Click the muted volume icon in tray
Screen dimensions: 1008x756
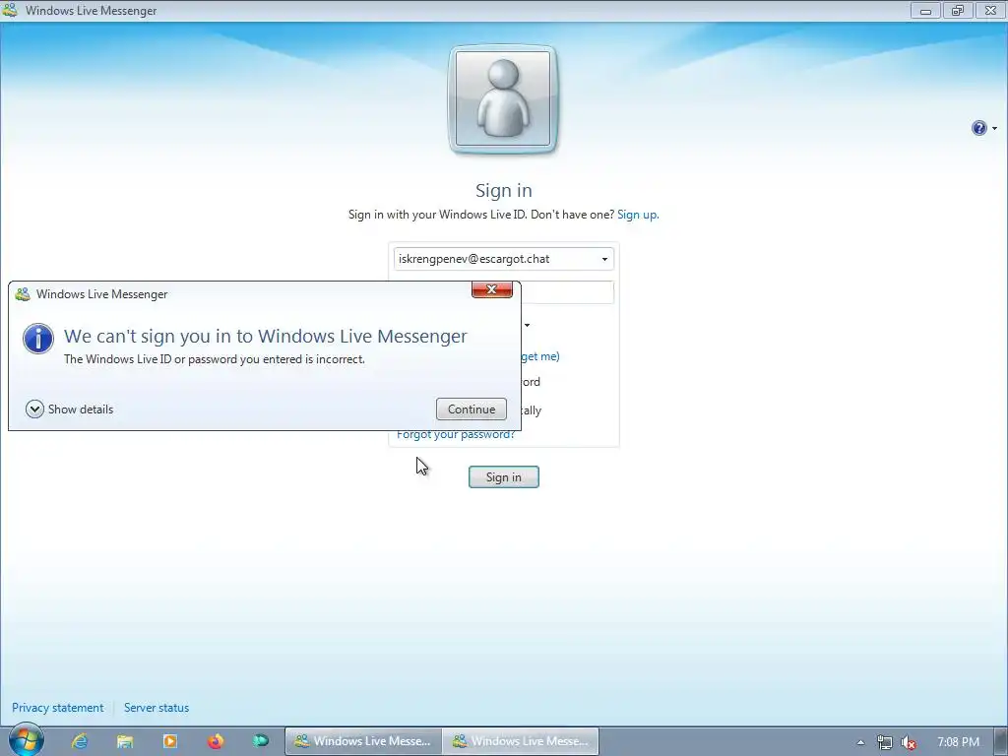[909, 742]
